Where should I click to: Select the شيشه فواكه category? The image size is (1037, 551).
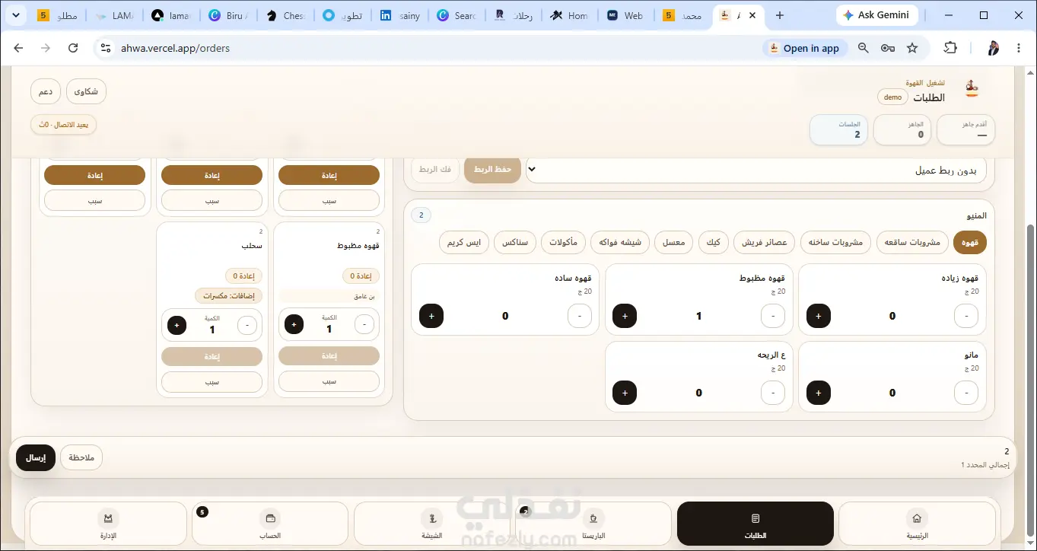[620, 243]
